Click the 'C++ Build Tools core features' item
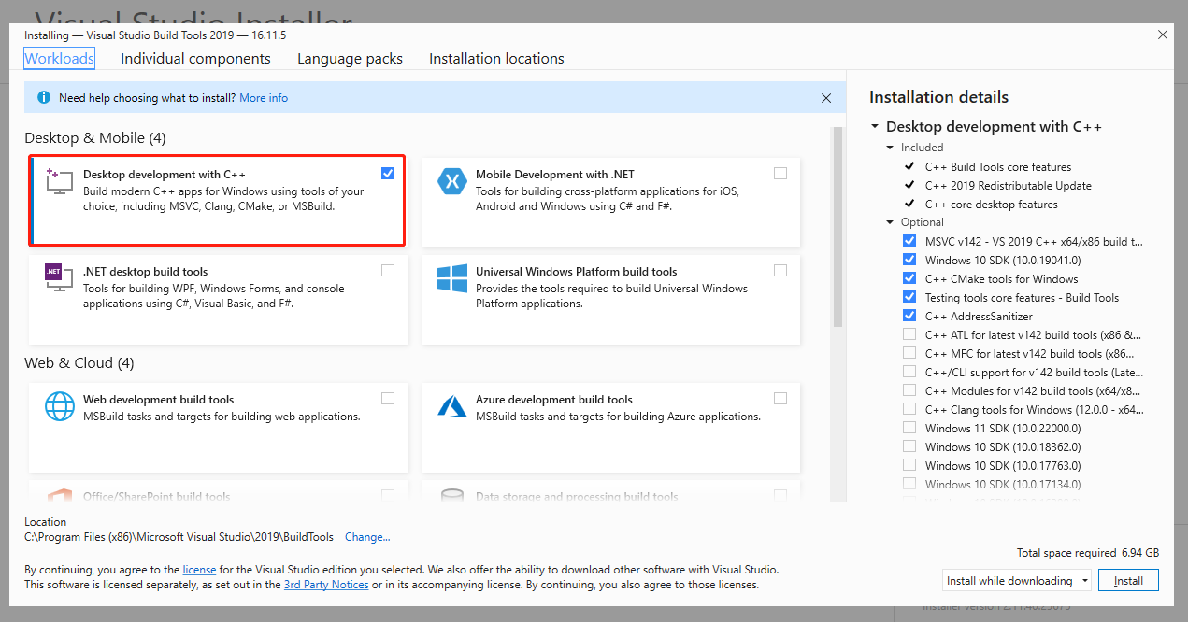This screenshot has width=1188, height=622. tap(997, 166)
